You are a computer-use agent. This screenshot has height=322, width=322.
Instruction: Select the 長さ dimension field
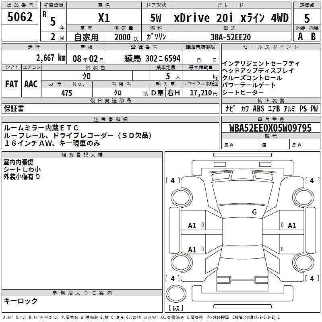point(240,145)
